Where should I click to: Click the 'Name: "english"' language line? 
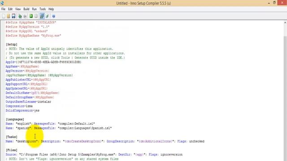click(50, 123)
